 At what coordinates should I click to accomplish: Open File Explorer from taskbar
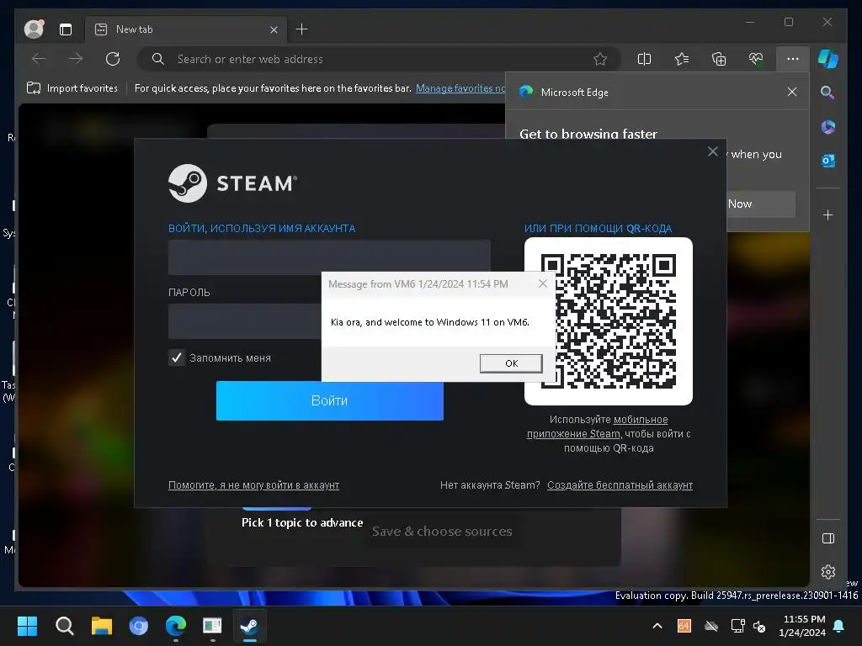click(x=102, y=626)
